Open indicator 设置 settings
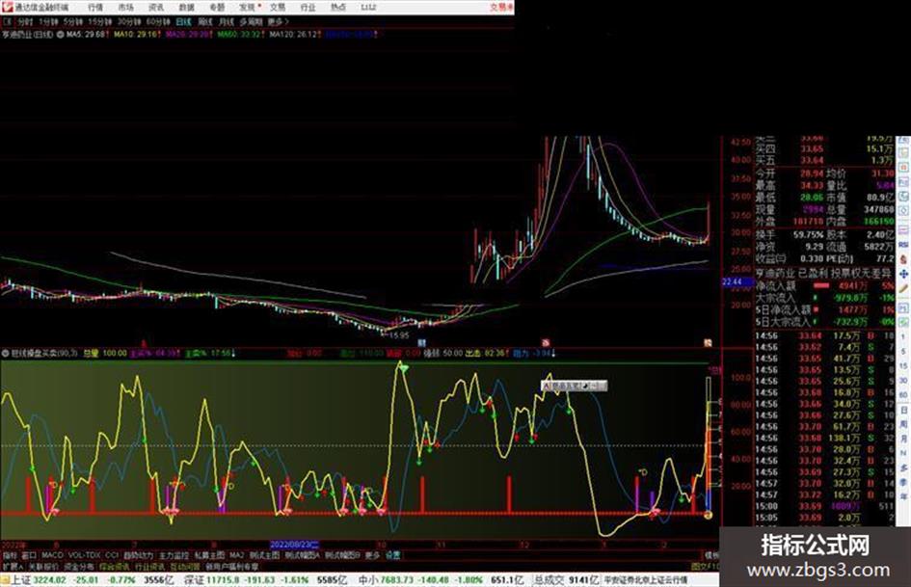 392,555
